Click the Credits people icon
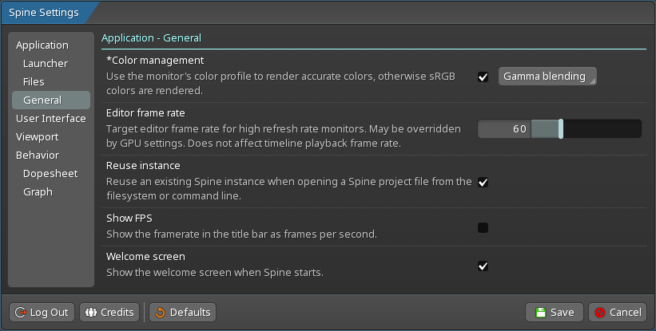The height and width of the screenshot is (331, 656). (x=89, y=313)
